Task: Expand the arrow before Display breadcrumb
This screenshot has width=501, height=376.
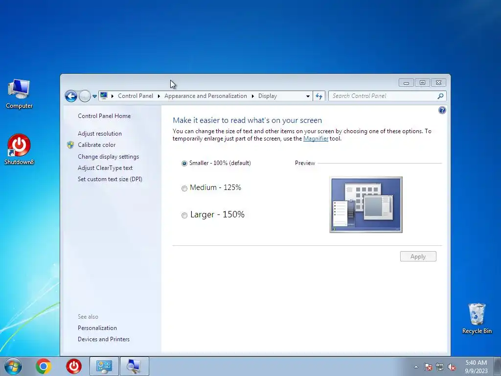Action: click(x=253, y=96)
